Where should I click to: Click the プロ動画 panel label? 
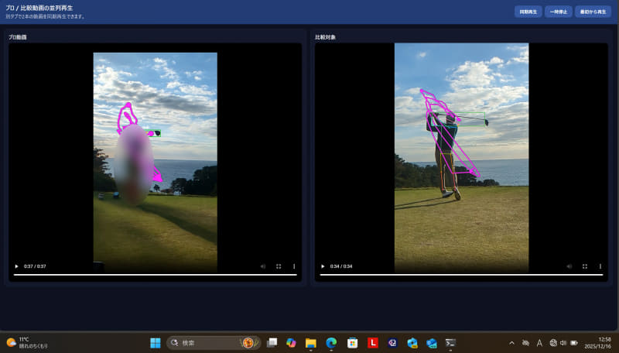(x=18, y=37)
